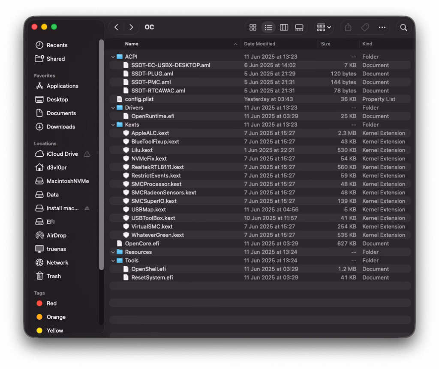Image resolution: width=439 pixels, height=369 pixels.
Task: Collapse the Kexts folder
Action: point(113,125)
